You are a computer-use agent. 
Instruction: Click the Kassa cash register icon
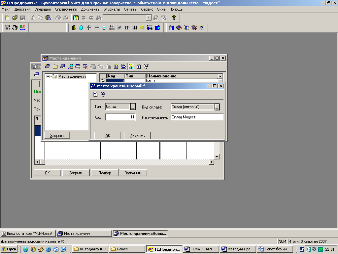coord(150,28)
